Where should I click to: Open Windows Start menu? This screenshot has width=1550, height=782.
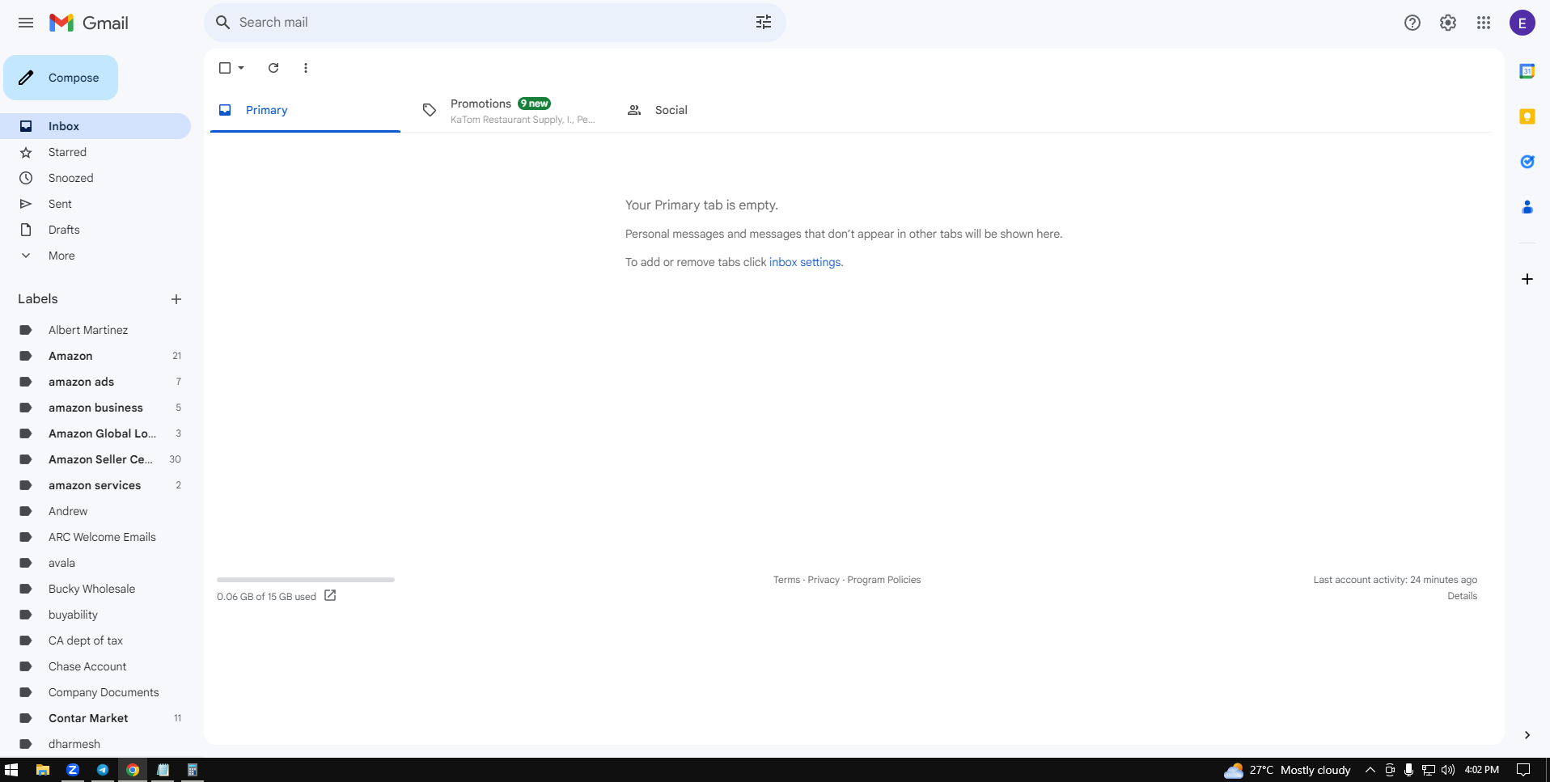[11, 770]
